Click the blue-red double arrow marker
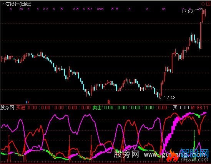The width and height of the screenshot is (211, 164). point(28,102)
